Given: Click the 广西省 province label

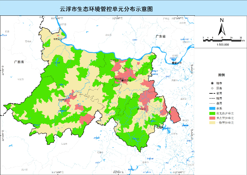Looking at the screenshot, I should coord(19,62).
